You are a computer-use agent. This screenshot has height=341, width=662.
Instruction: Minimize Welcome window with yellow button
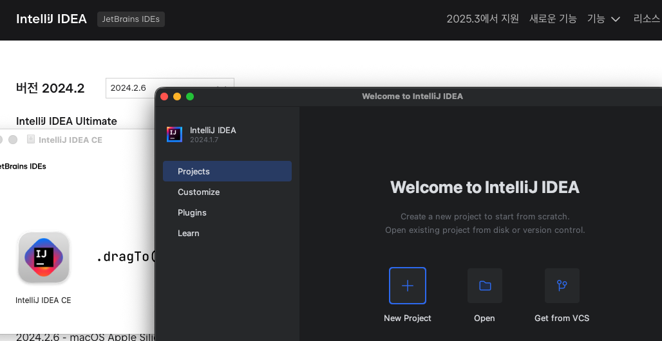coord(177,97)
